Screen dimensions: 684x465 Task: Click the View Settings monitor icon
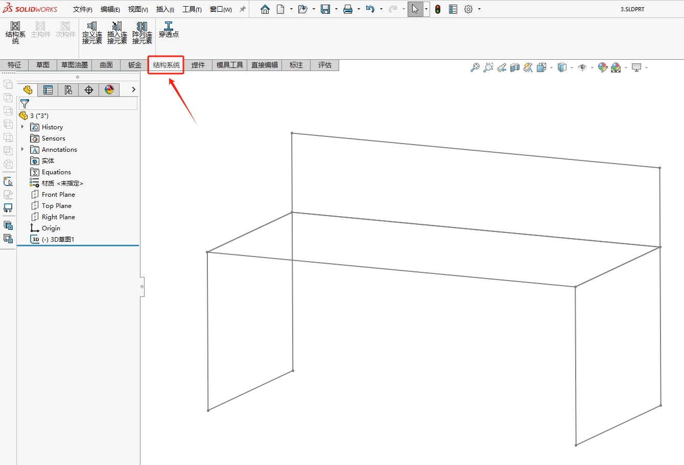(636, 67)
